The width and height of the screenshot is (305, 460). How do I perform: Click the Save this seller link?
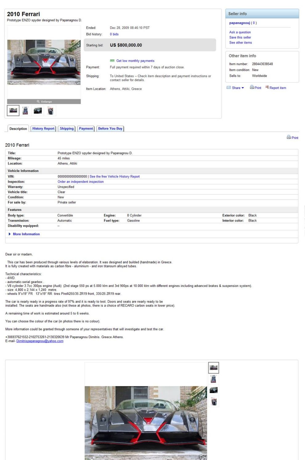240,37
